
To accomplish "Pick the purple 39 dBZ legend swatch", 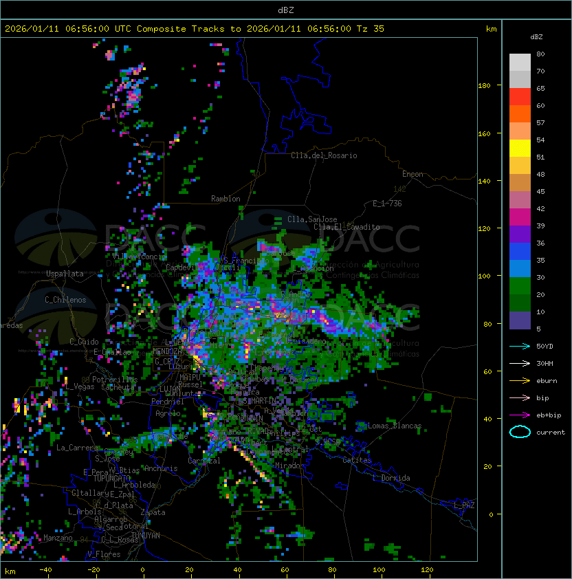I will (520, 234).
